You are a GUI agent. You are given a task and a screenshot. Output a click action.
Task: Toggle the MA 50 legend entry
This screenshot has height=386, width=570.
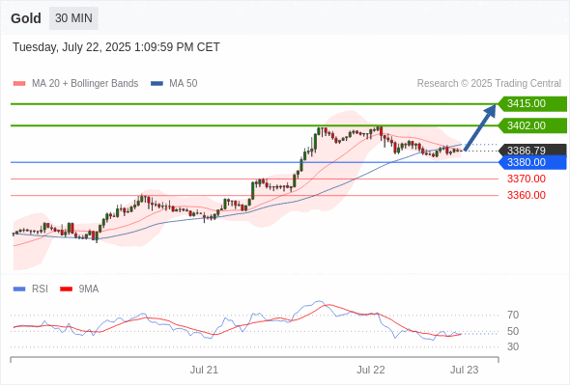click(174, 84)
